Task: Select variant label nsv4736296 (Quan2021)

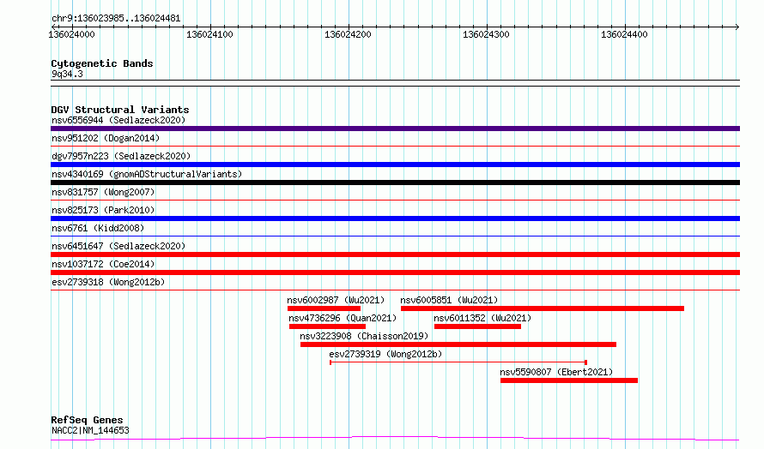Action: click(x=343, y=318)
